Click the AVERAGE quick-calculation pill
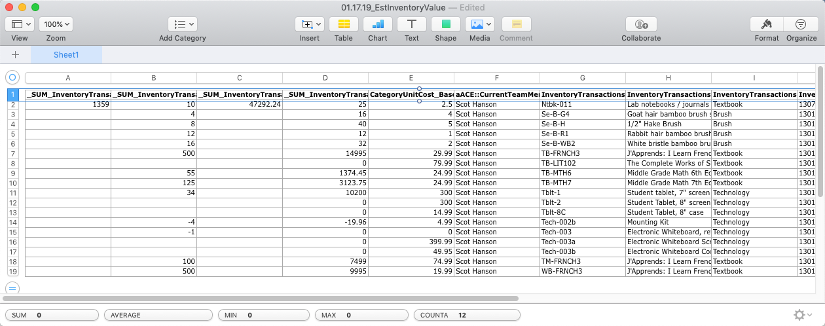 158,315
